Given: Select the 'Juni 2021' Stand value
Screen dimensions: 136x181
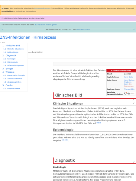Looking at the screenshot, I should pos(128,74).
